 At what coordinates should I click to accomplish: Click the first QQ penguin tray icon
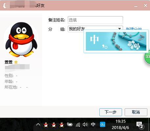(x=46, y=124)
